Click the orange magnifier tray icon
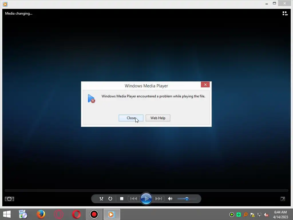 [246, 215]
